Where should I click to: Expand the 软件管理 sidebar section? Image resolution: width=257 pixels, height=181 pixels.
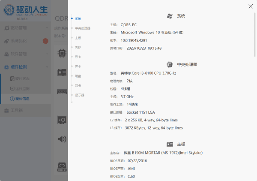click(x=26, y=54)
